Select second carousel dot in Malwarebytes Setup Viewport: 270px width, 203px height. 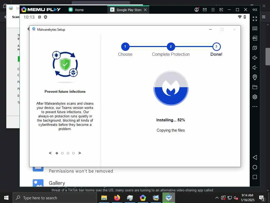click(x=62, y=153)
